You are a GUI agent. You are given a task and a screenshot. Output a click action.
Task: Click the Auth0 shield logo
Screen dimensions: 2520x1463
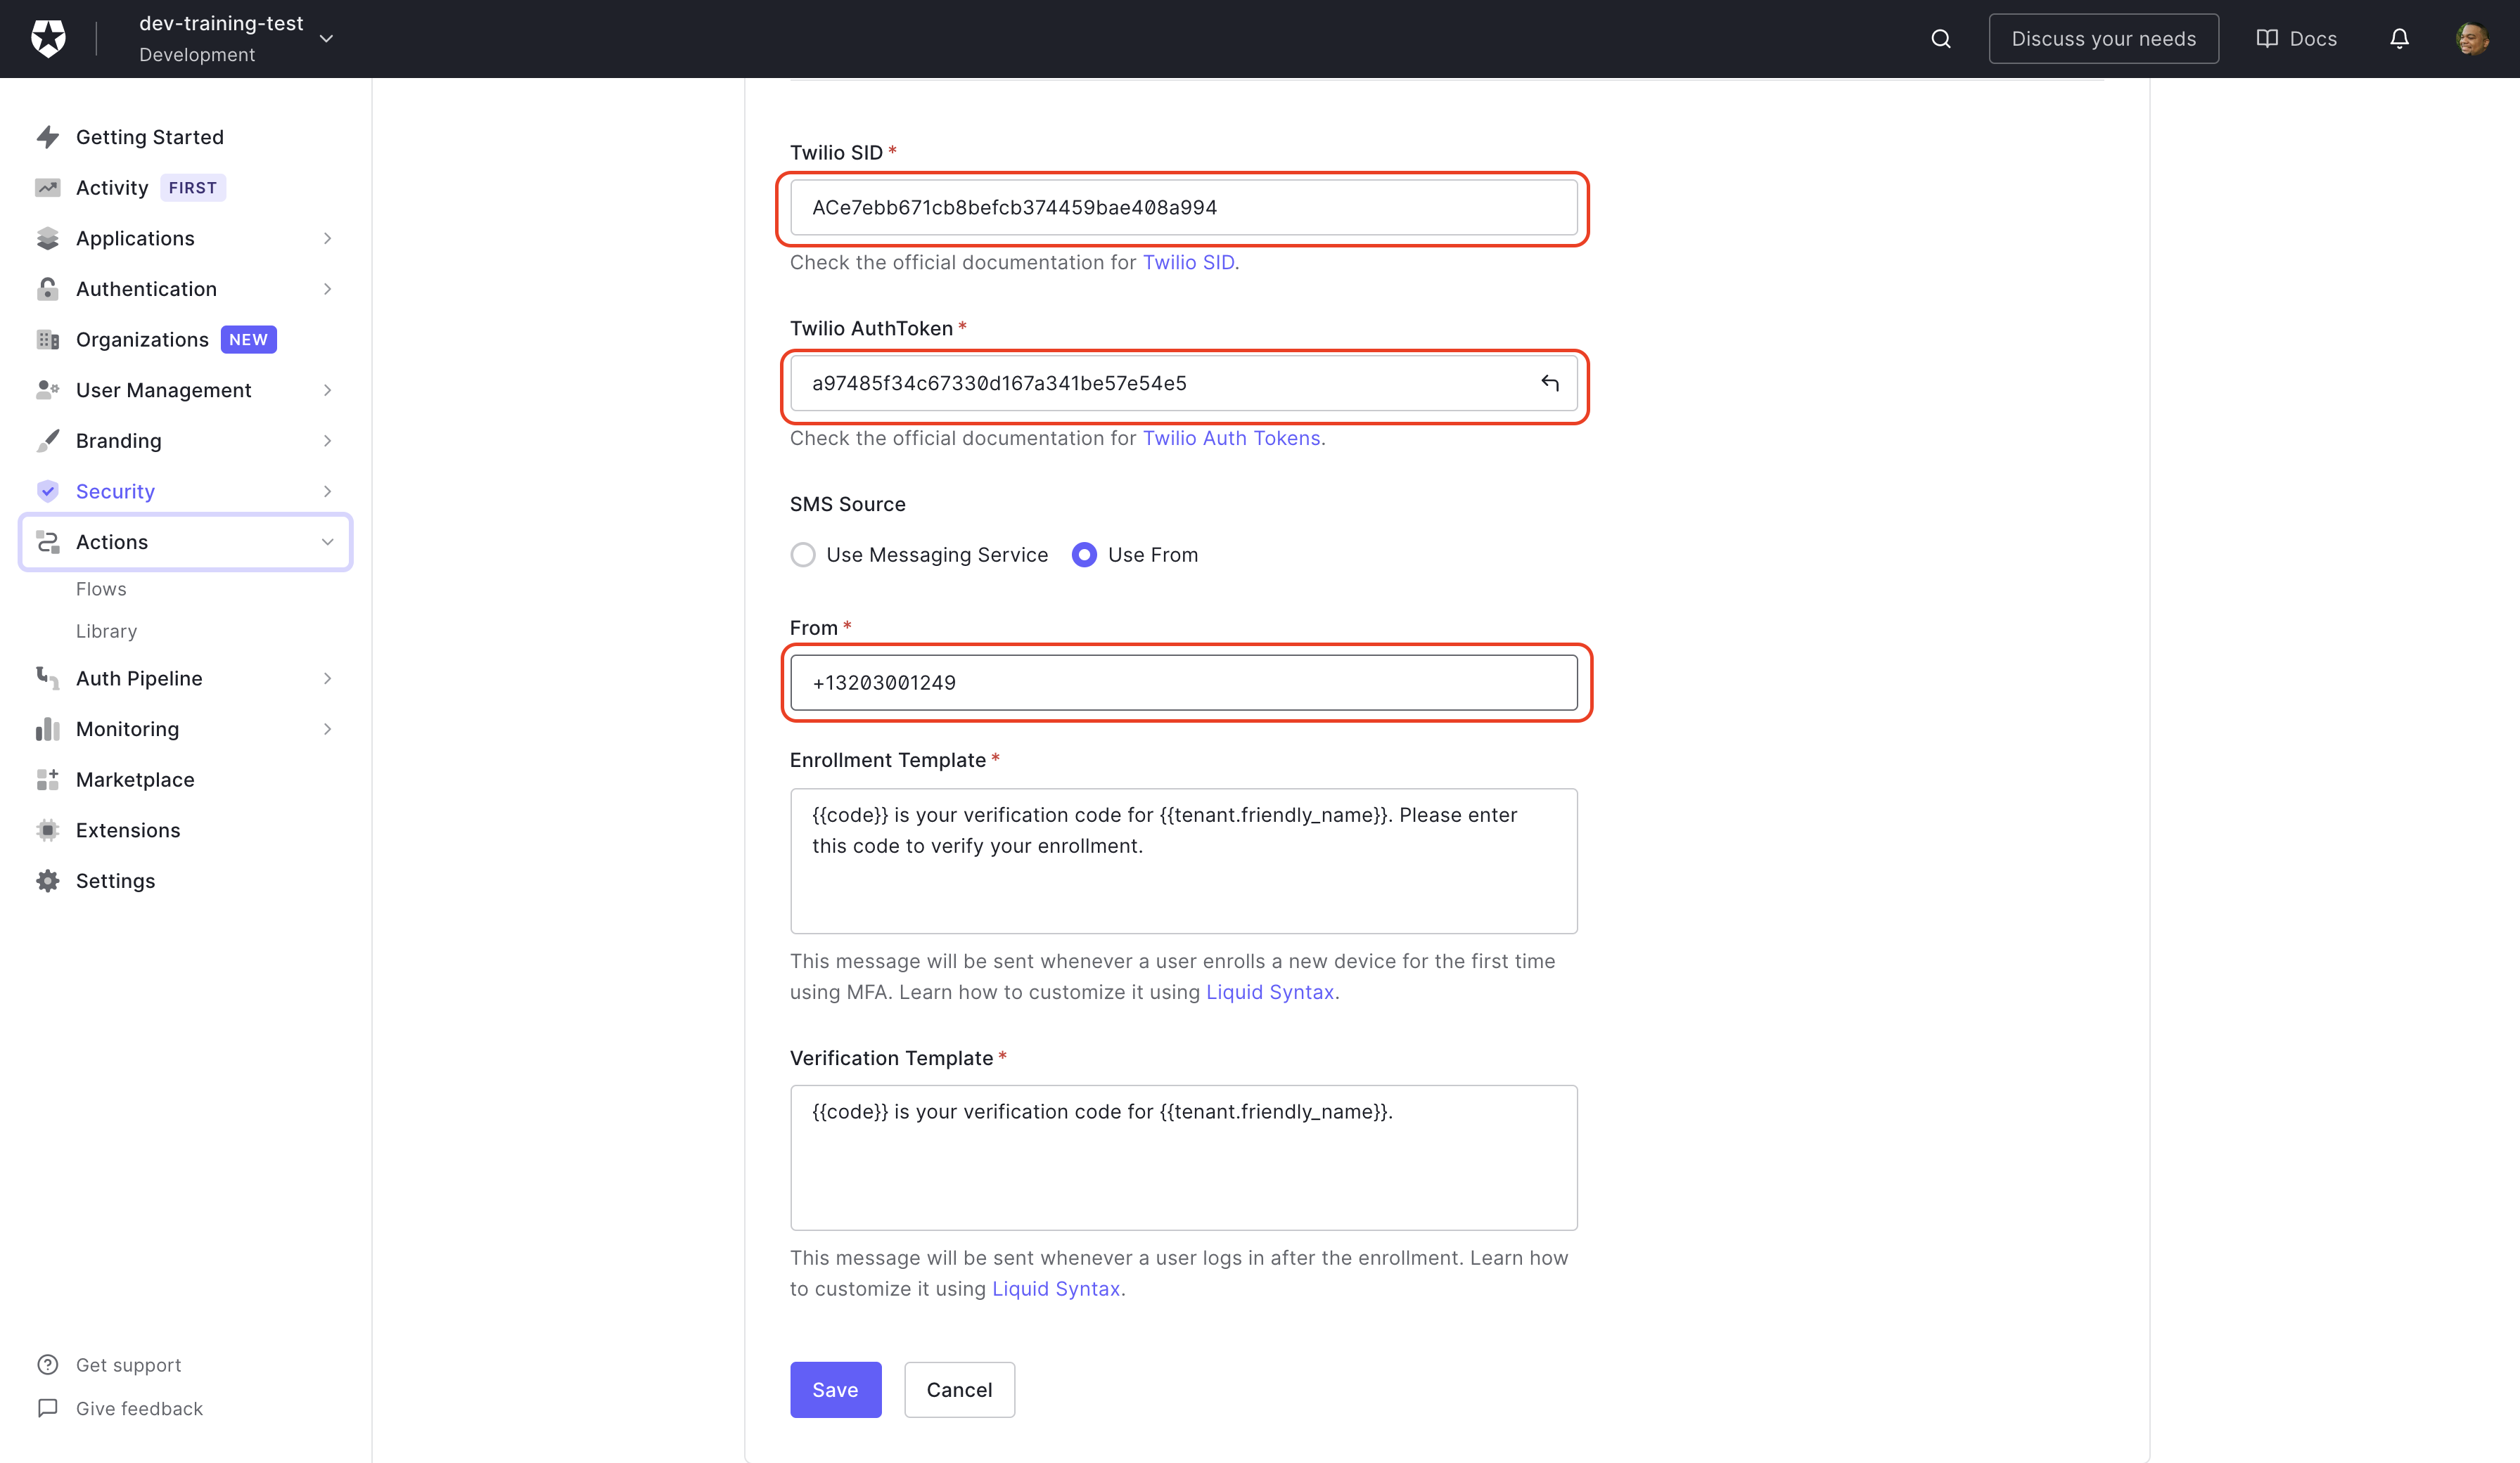point(48,39)
